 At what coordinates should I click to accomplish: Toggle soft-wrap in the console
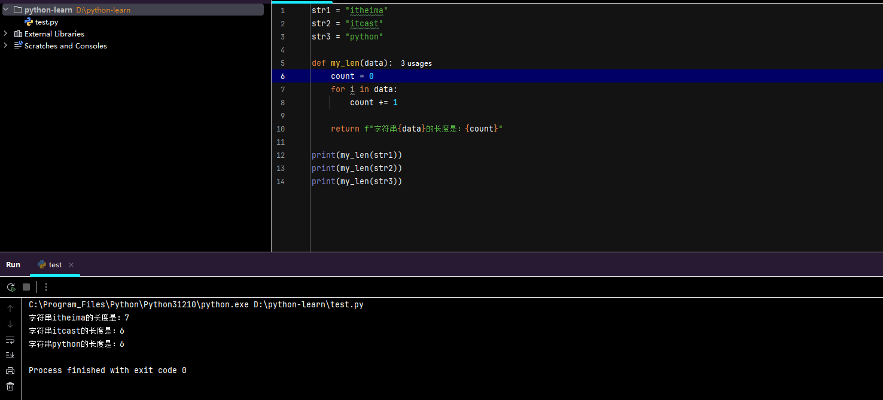coord(10,340)
